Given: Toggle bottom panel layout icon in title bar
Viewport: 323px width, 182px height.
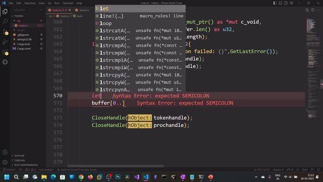Looking at the screenshot, I should (281, 3).
